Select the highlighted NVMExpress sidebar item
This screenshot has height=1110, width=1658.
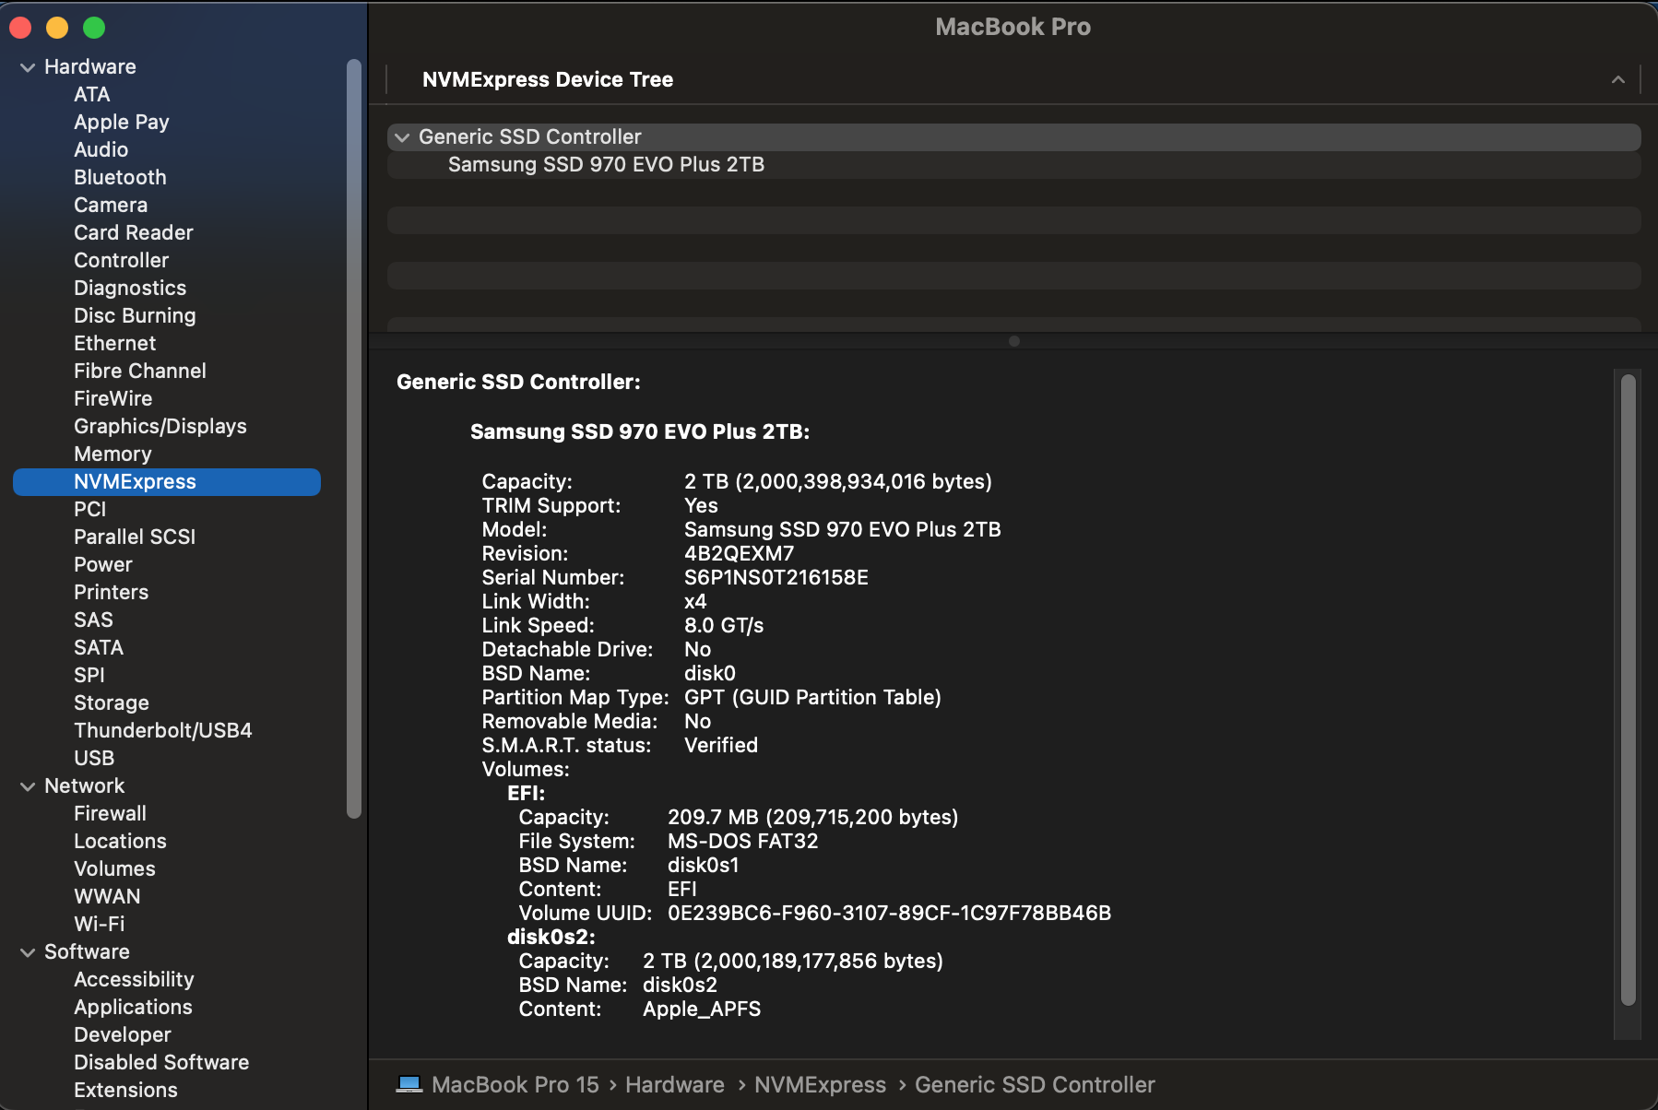167,482
